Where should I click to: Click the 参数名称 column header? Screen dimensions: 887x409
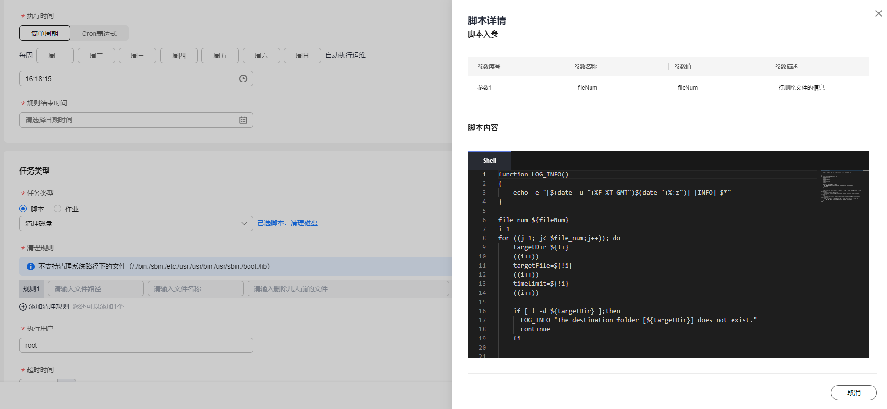pyautogui.click(x=585, y=67)
